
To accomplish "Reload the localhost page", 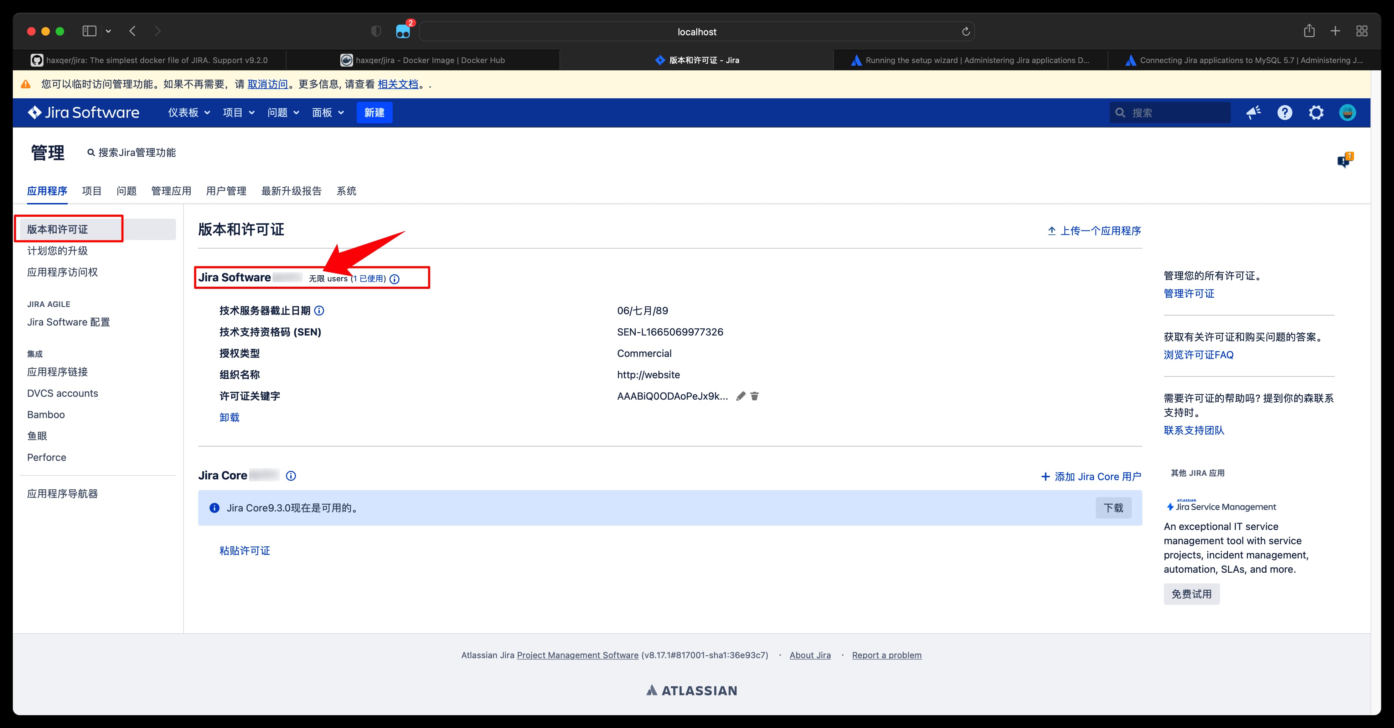I will point(965,32).
